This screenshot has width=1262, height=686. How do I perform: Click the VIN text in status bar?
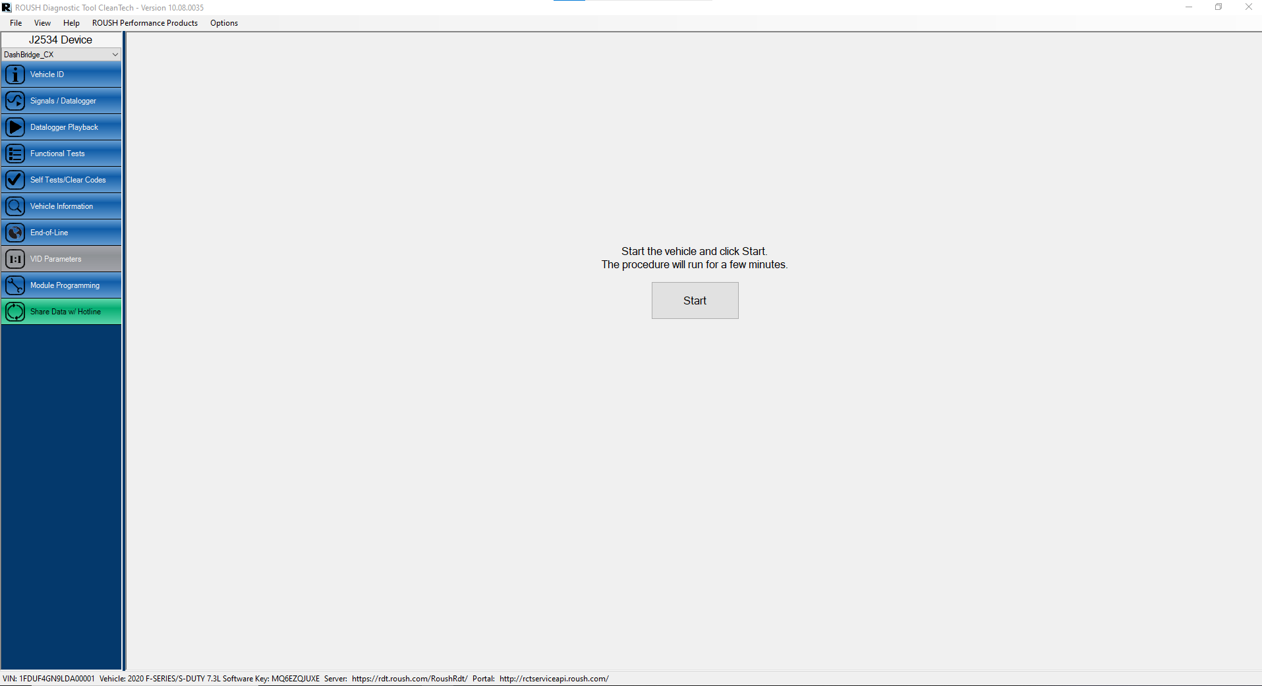pyautogui.click(x=49, y=678)
